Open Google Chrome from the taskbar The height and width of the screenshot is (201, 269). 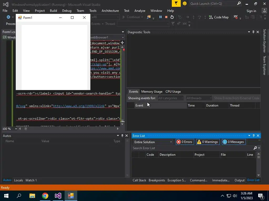coord(45,196)
